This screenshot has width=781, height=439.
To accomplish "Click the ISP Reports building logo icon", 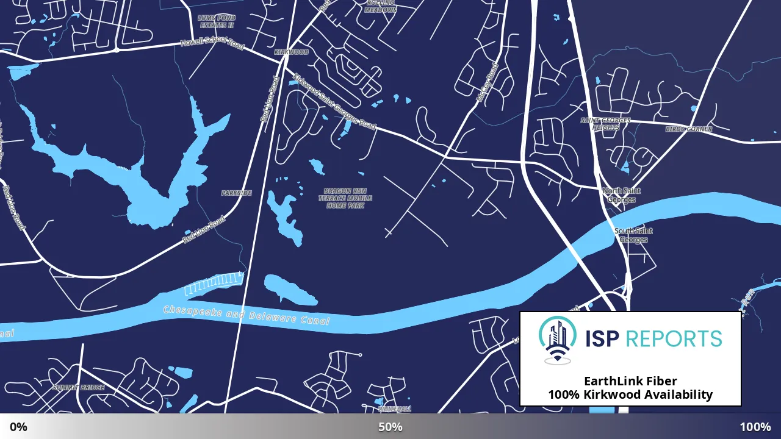I will [558, 340].
